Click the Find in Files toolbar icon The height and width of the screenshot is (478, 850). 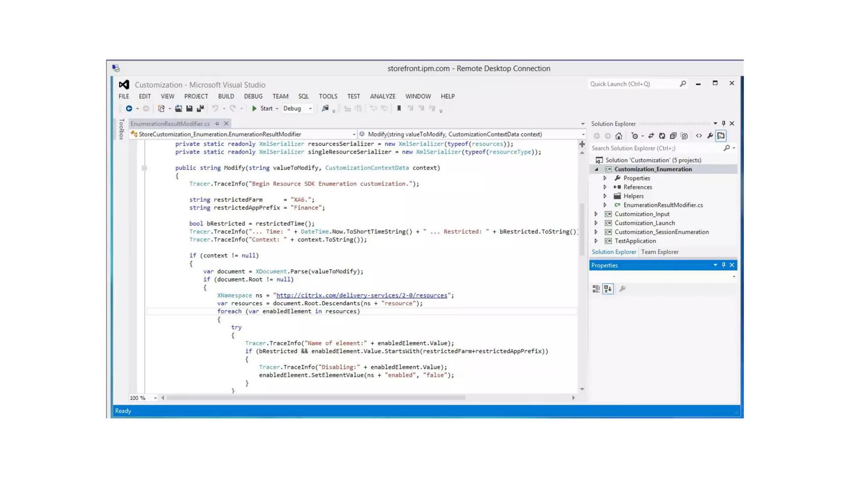tap(325, 108)
